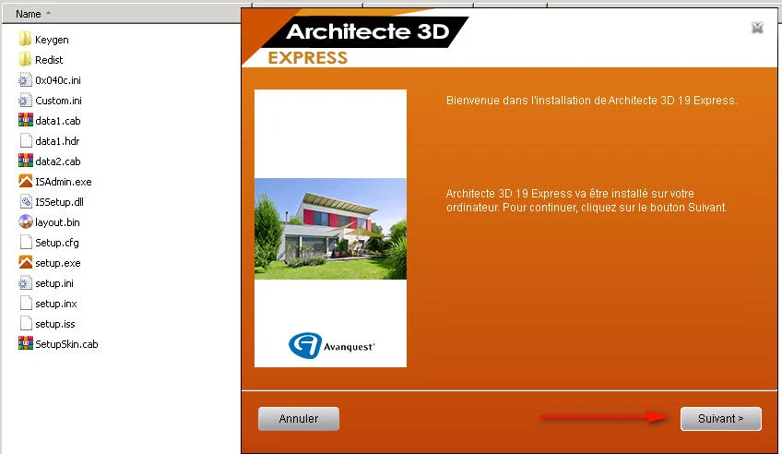Select the setup.iss file name
The height and width of the screenshot is (454, 782).
[x=54, y=324]
